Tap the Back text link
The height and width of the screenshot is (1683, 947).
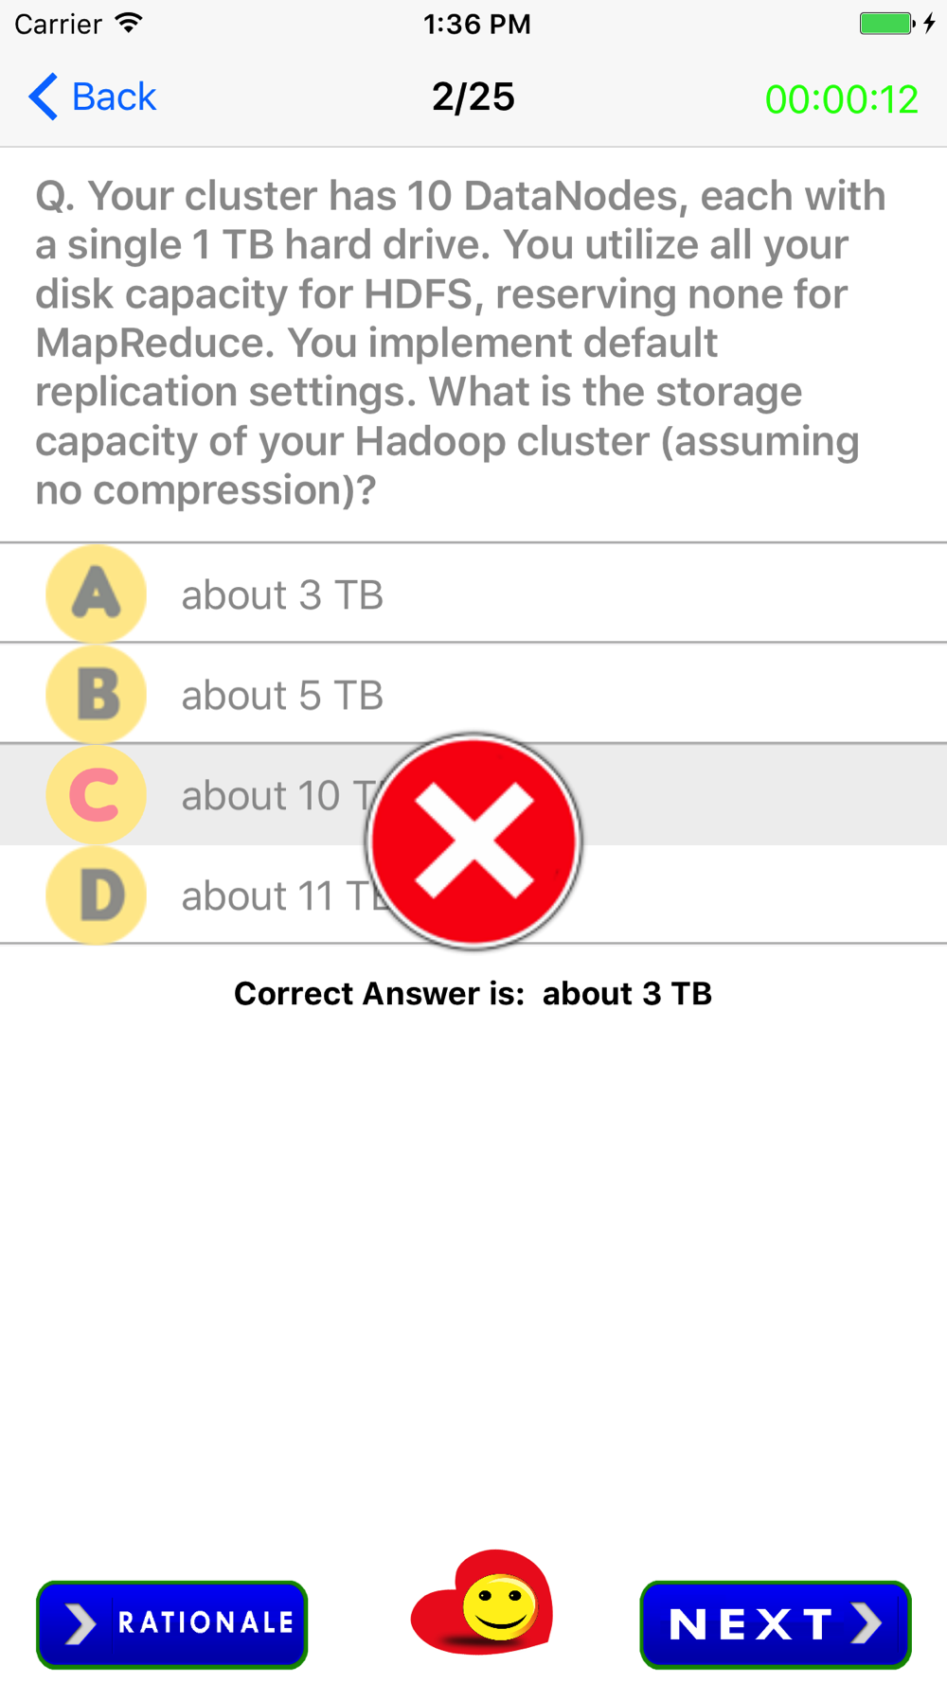pos(114,97)
